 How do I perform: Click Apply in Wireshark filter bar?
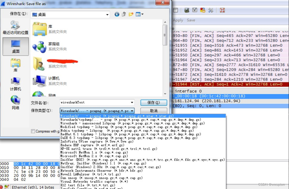click(178, 20)
